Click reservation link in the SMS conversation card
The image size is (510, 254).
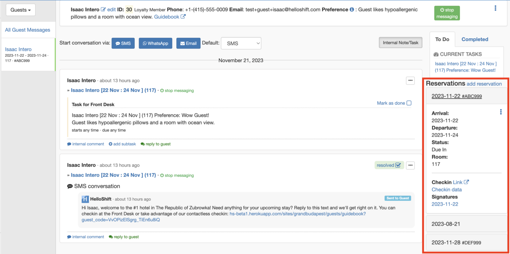click(x=113, y=175)
